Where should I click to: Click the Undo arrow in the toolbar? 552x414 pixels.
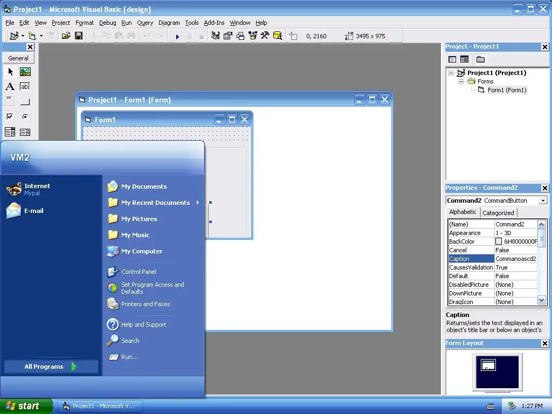(147, 36)
